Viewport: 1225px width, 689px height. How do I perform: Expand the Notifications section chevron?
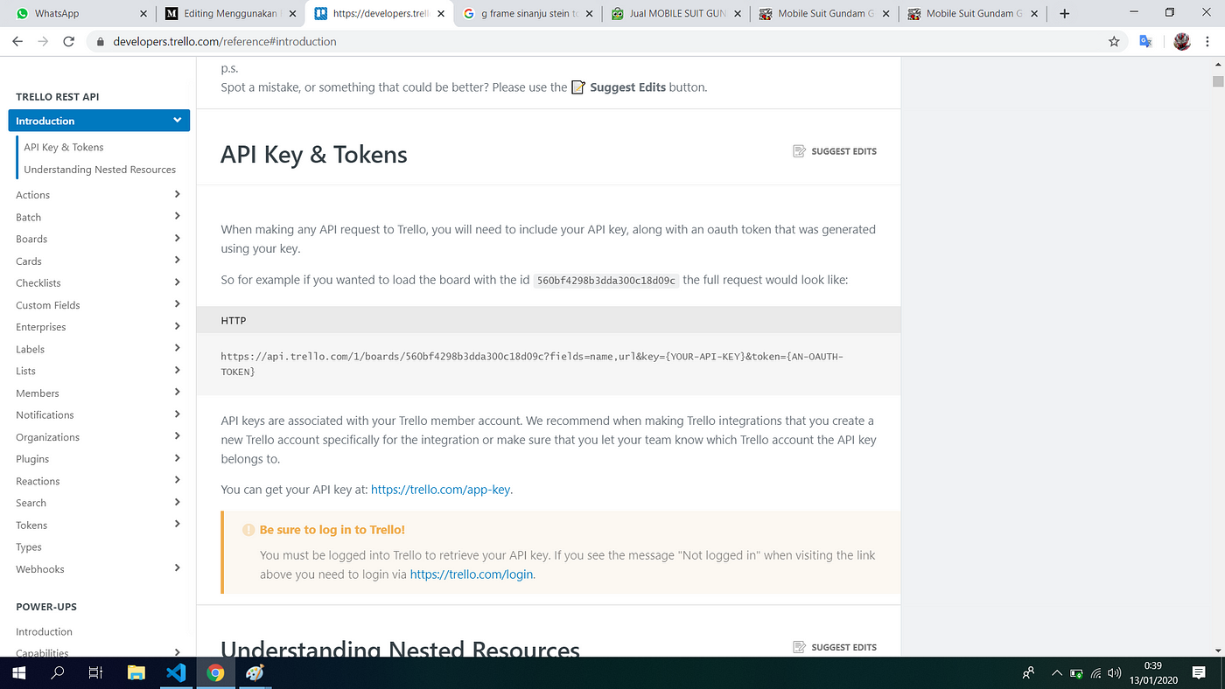click(x=178, y=414)
